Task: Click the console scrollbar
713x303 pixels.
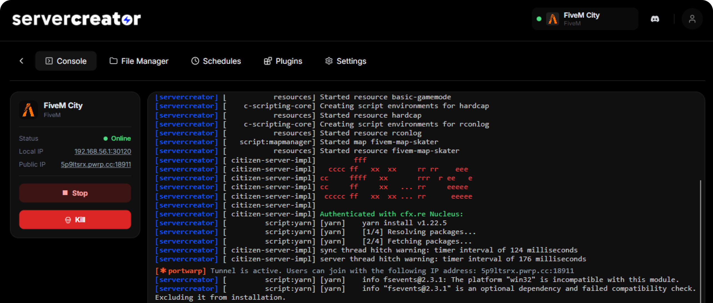Action: click(x=701, y=241)
